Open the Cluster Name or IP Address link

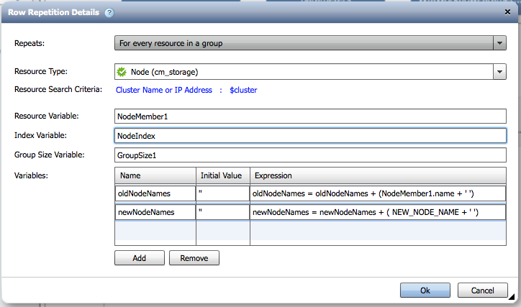coord(164,90)
